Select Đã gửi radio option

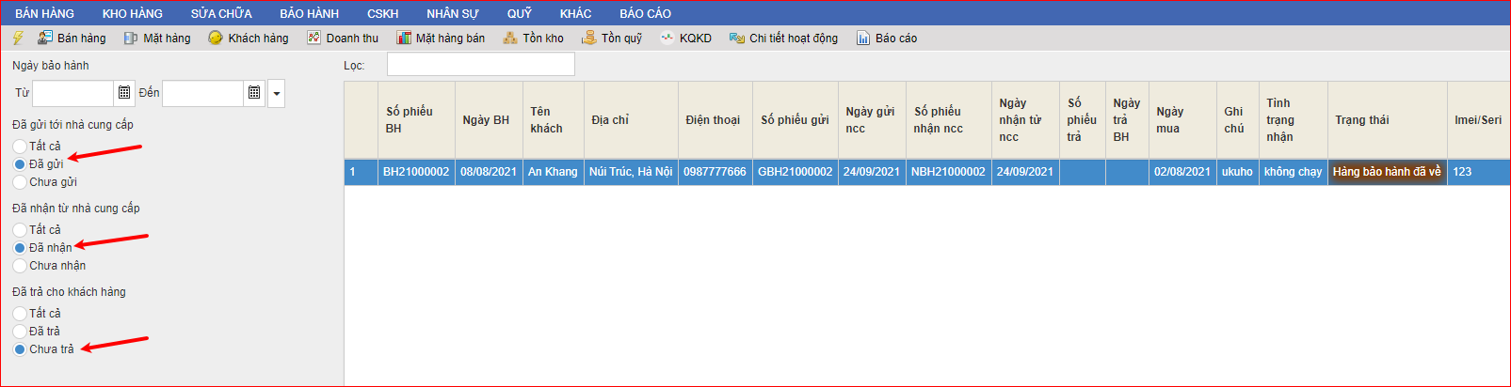click(20, 164)
